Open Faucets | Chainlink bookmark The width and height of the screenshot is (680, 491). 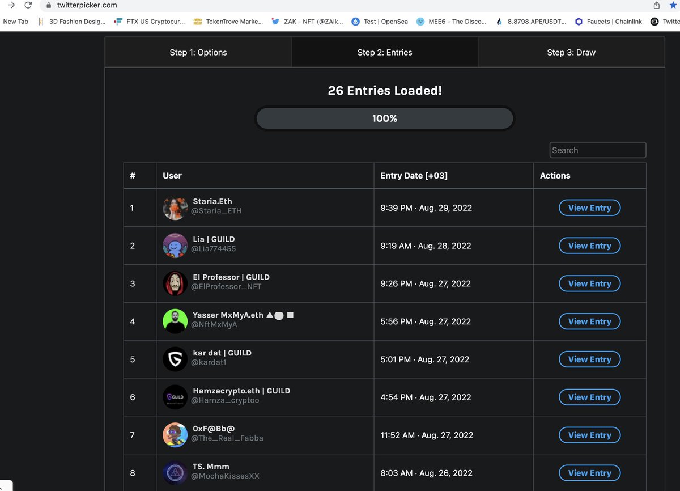click(609, 22)
